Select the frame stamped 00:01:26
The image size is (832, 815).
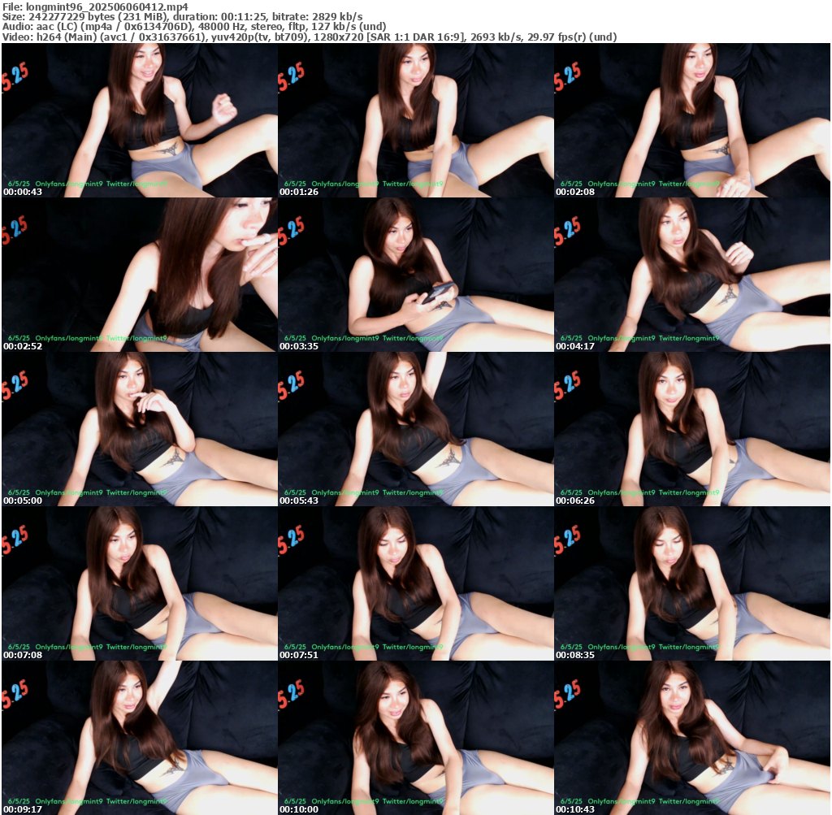[415, 119]
